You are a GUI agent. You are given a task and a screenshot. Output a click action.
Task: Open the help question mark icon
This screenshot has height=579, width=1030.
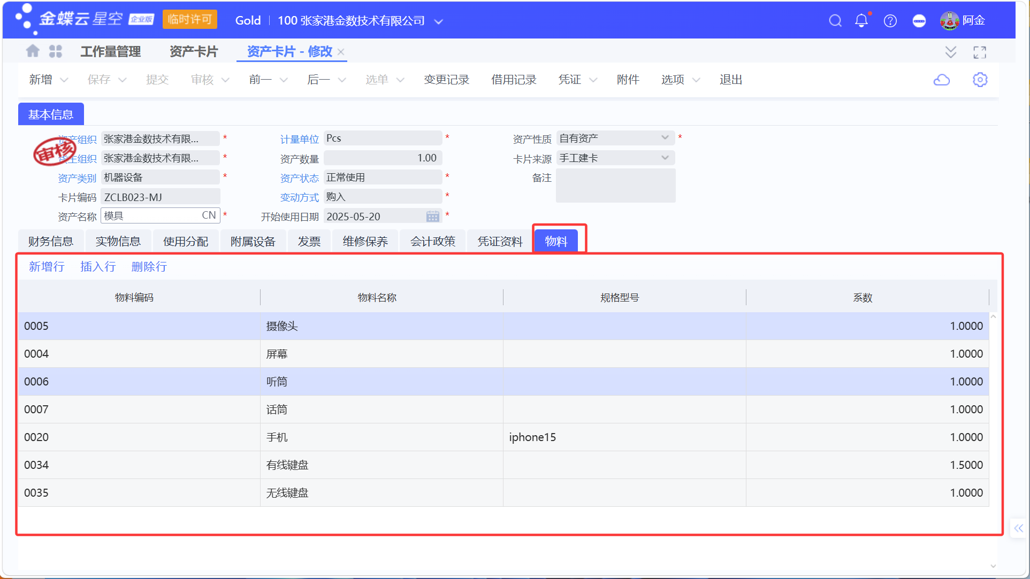click(x=890, y=21)
